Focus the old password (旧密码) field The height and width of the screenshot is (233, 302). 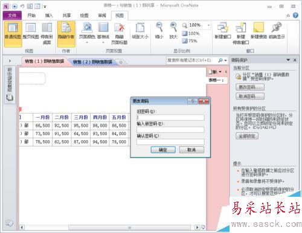click(x=170, y=118)
